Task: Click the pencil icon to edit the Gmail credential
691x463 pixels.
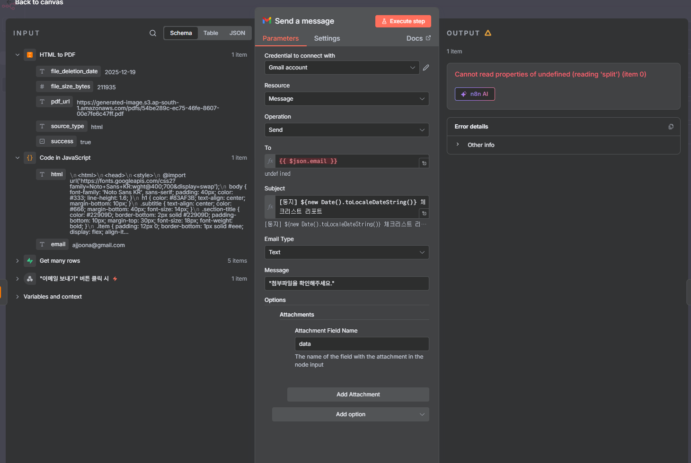Action: [x=426, y=68]
